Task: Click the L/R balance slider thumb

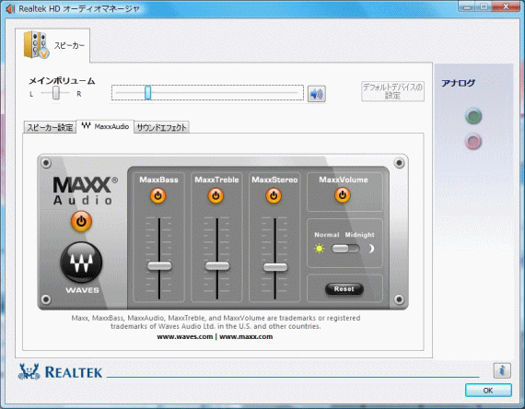Action: (x=56, y=93)
